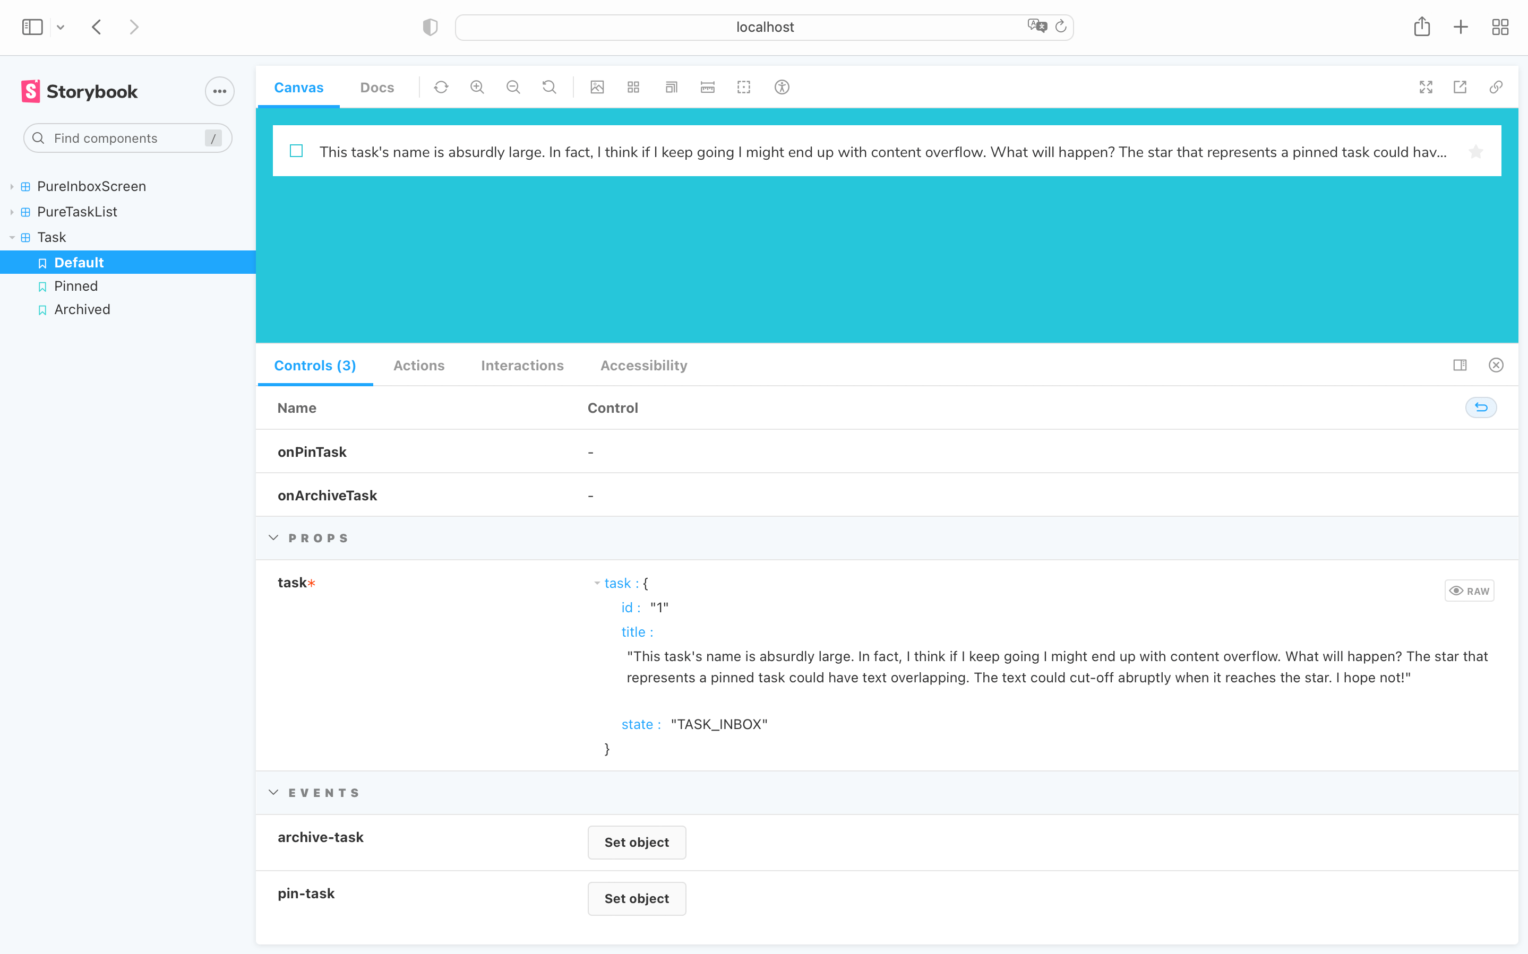Screen dimensions: 1528x954
Task: Enter full screen mode
Action: 1426,87
